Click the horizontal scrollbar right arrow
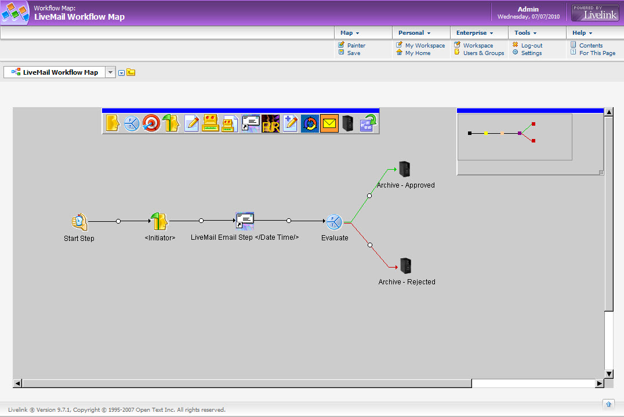This screenshot has height=417, width=624. point(599,383)
